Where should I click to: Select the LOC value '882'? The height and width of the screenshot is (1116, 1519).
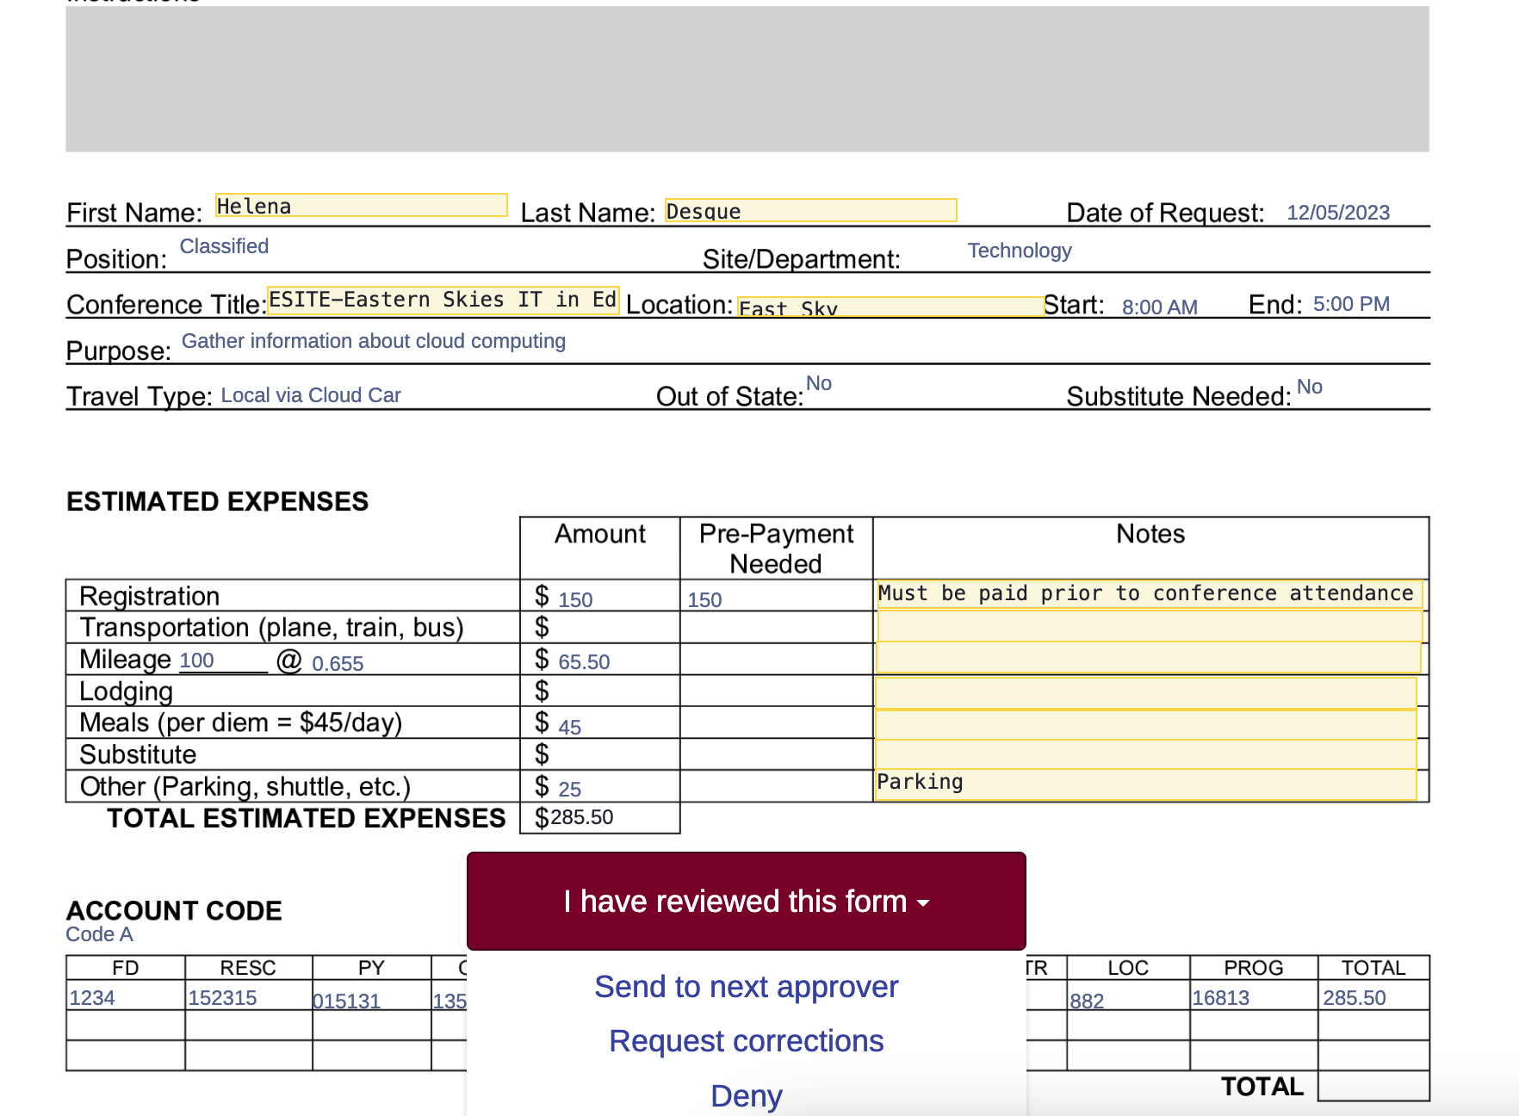coord(1087,1001)
